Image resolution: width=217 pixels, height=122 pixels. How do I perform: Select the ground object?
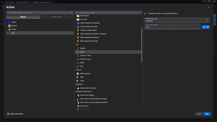(x=40, y=26)
